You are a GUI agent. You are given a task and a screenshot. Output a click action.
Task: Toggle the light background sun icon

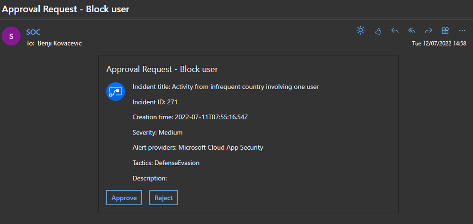[361, 31]
